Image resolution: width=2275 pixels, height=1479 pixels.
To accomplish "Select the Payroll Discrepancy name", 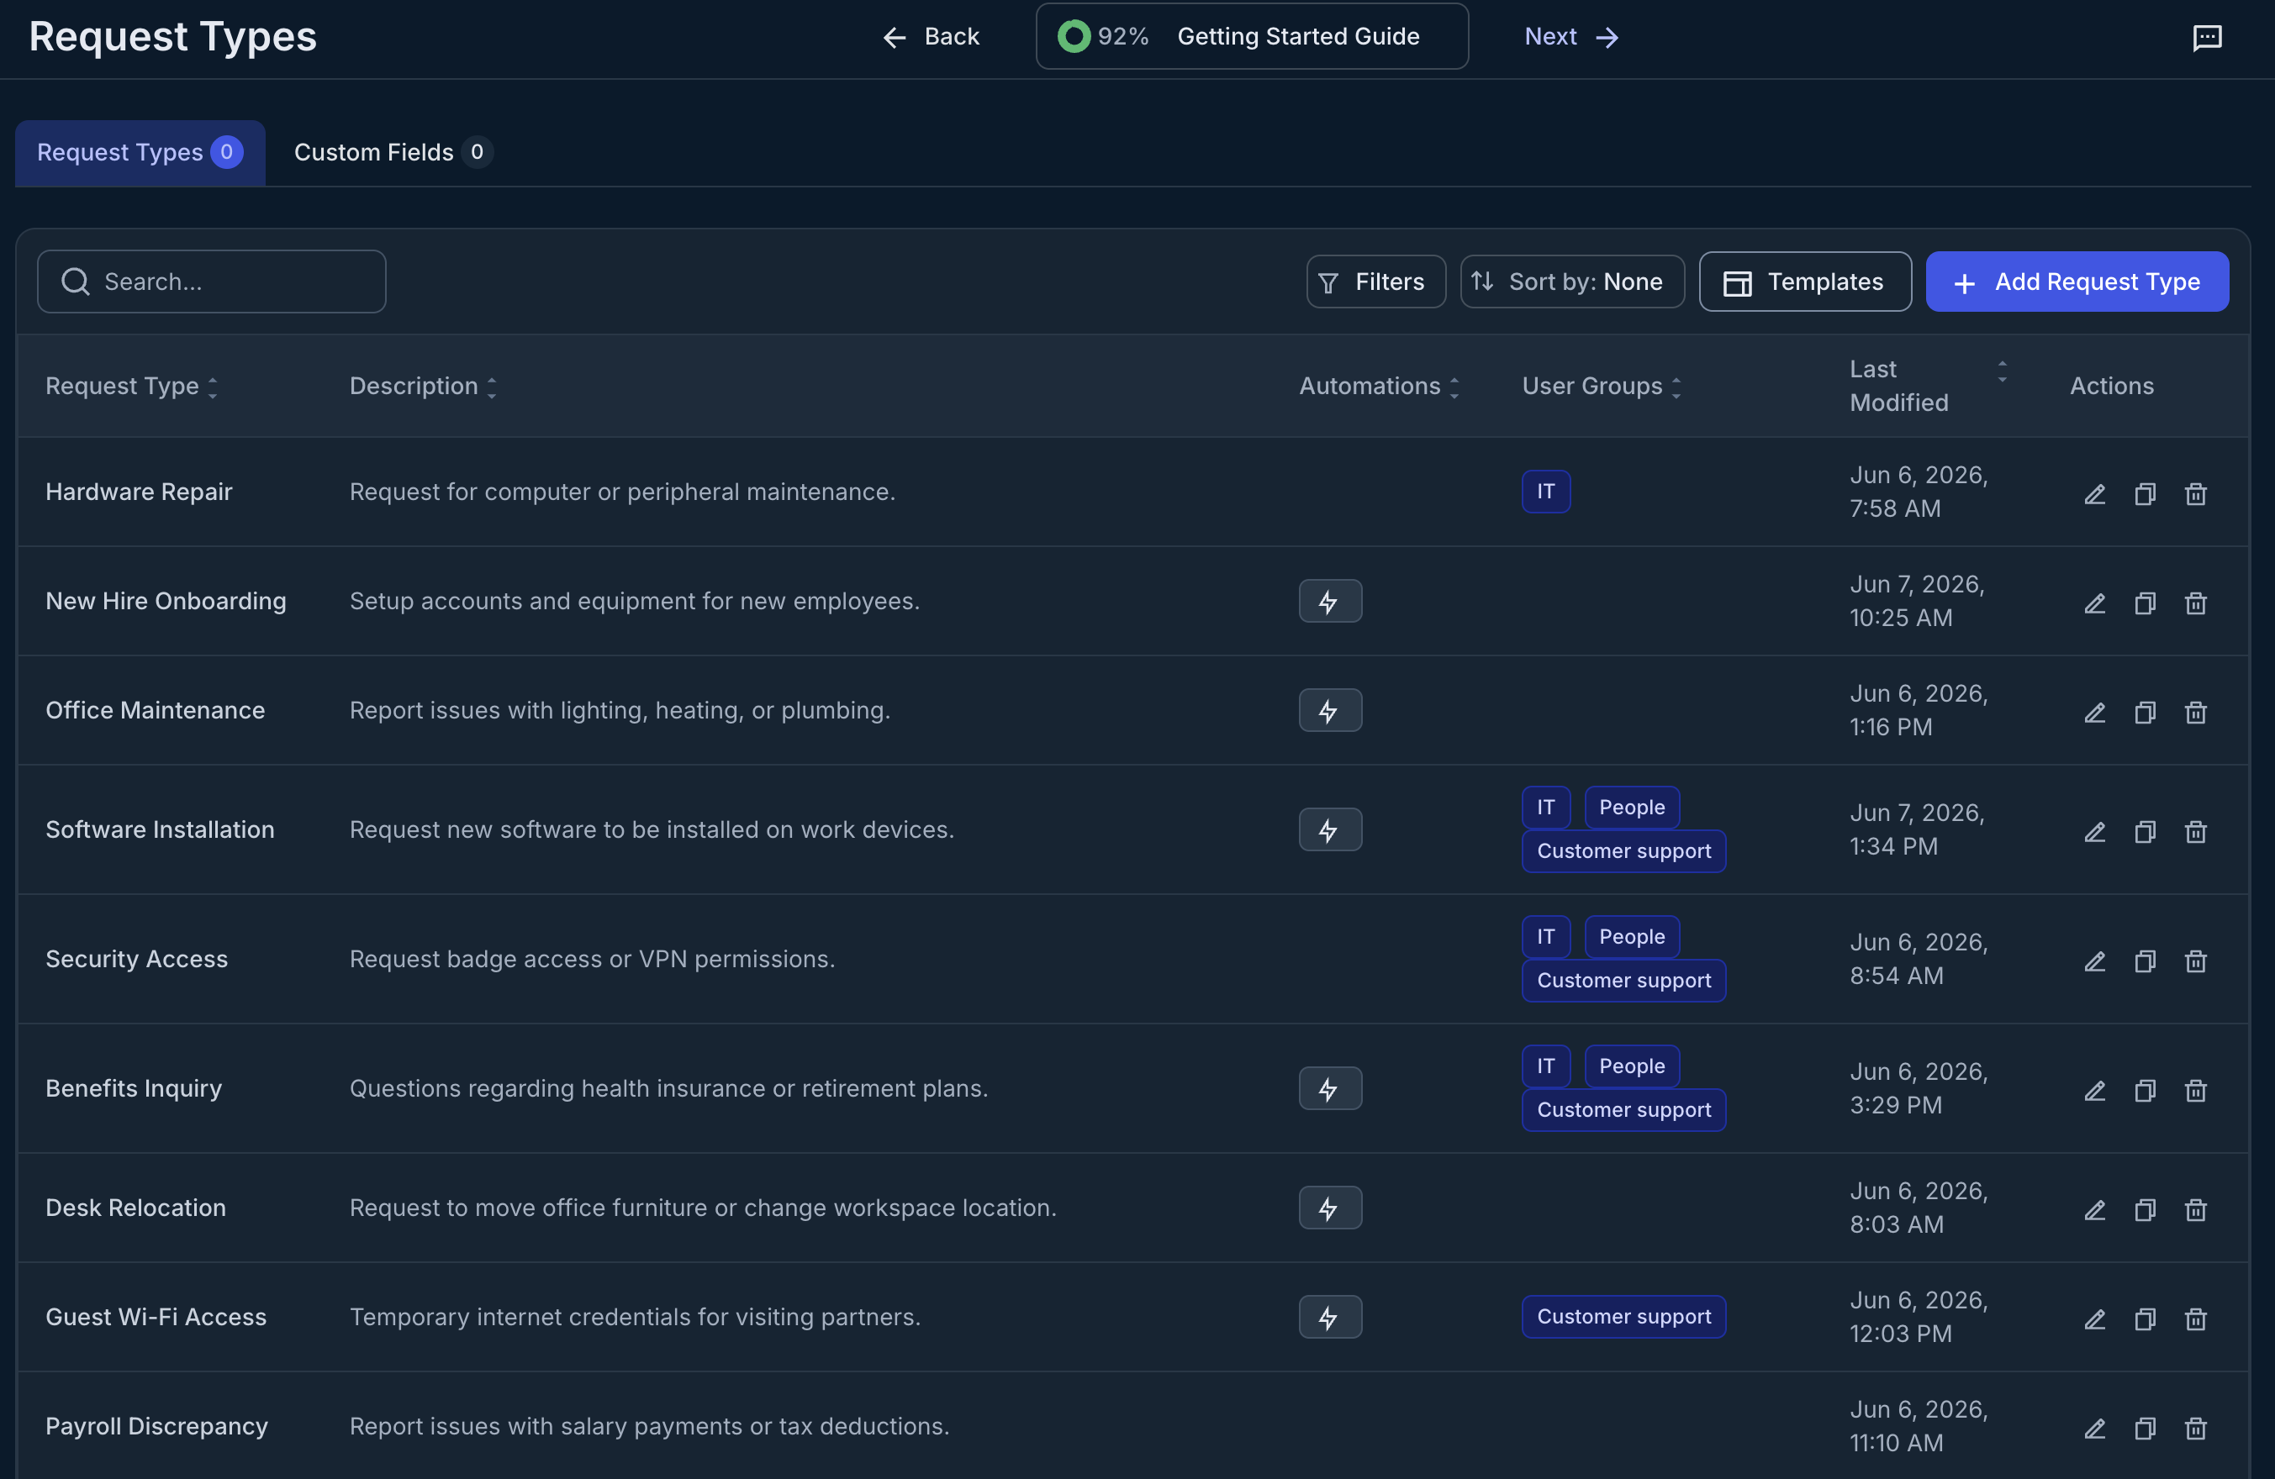I will click(156, 1425).
